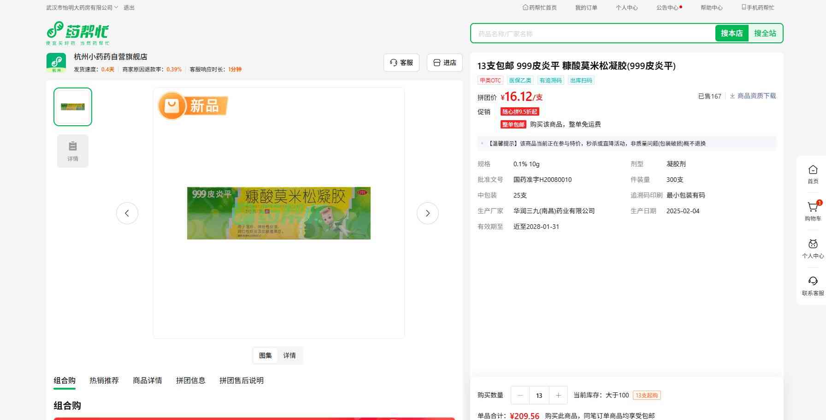Open the 详情 icon below the thumbnail
This screenshot has height=420, width=826.
coord(73,151)
